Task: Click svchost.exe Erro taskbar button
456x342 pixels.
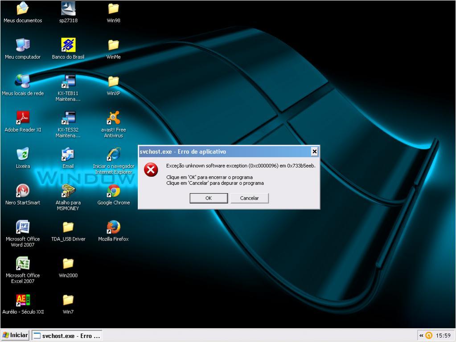Action: pyautogui.click(x=67, y=336)
